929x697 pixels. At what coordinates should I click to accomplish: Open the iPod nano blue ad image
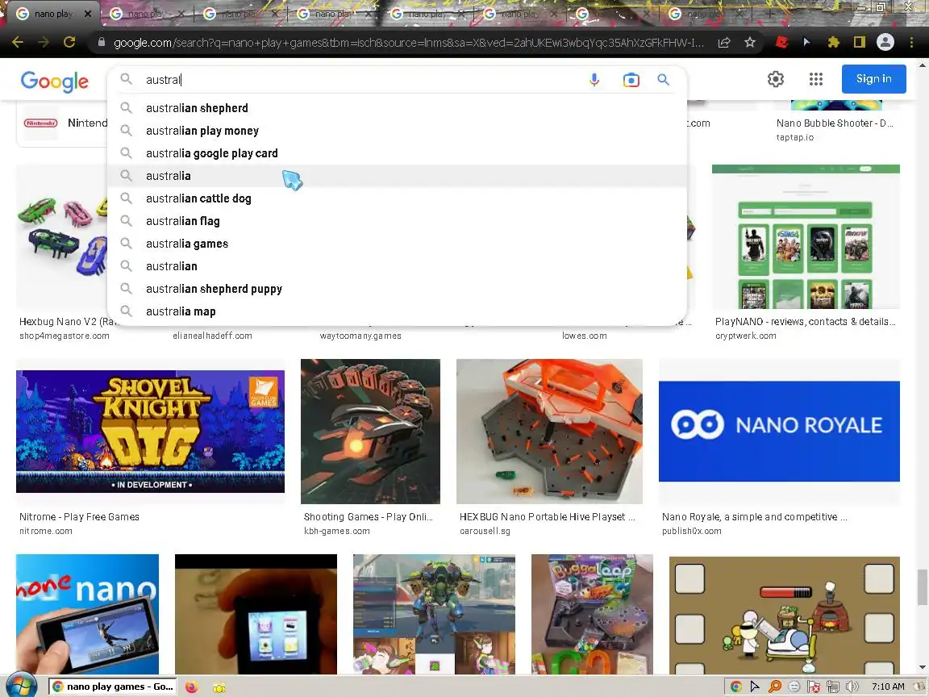tap(87, 614)
